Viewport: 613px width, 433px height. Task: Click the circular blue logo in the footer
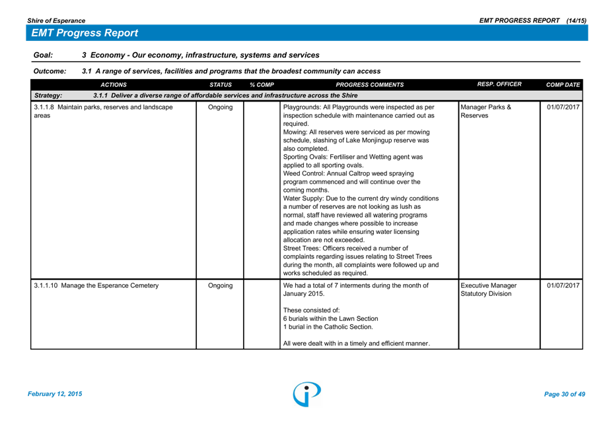[x=307, y=393]
